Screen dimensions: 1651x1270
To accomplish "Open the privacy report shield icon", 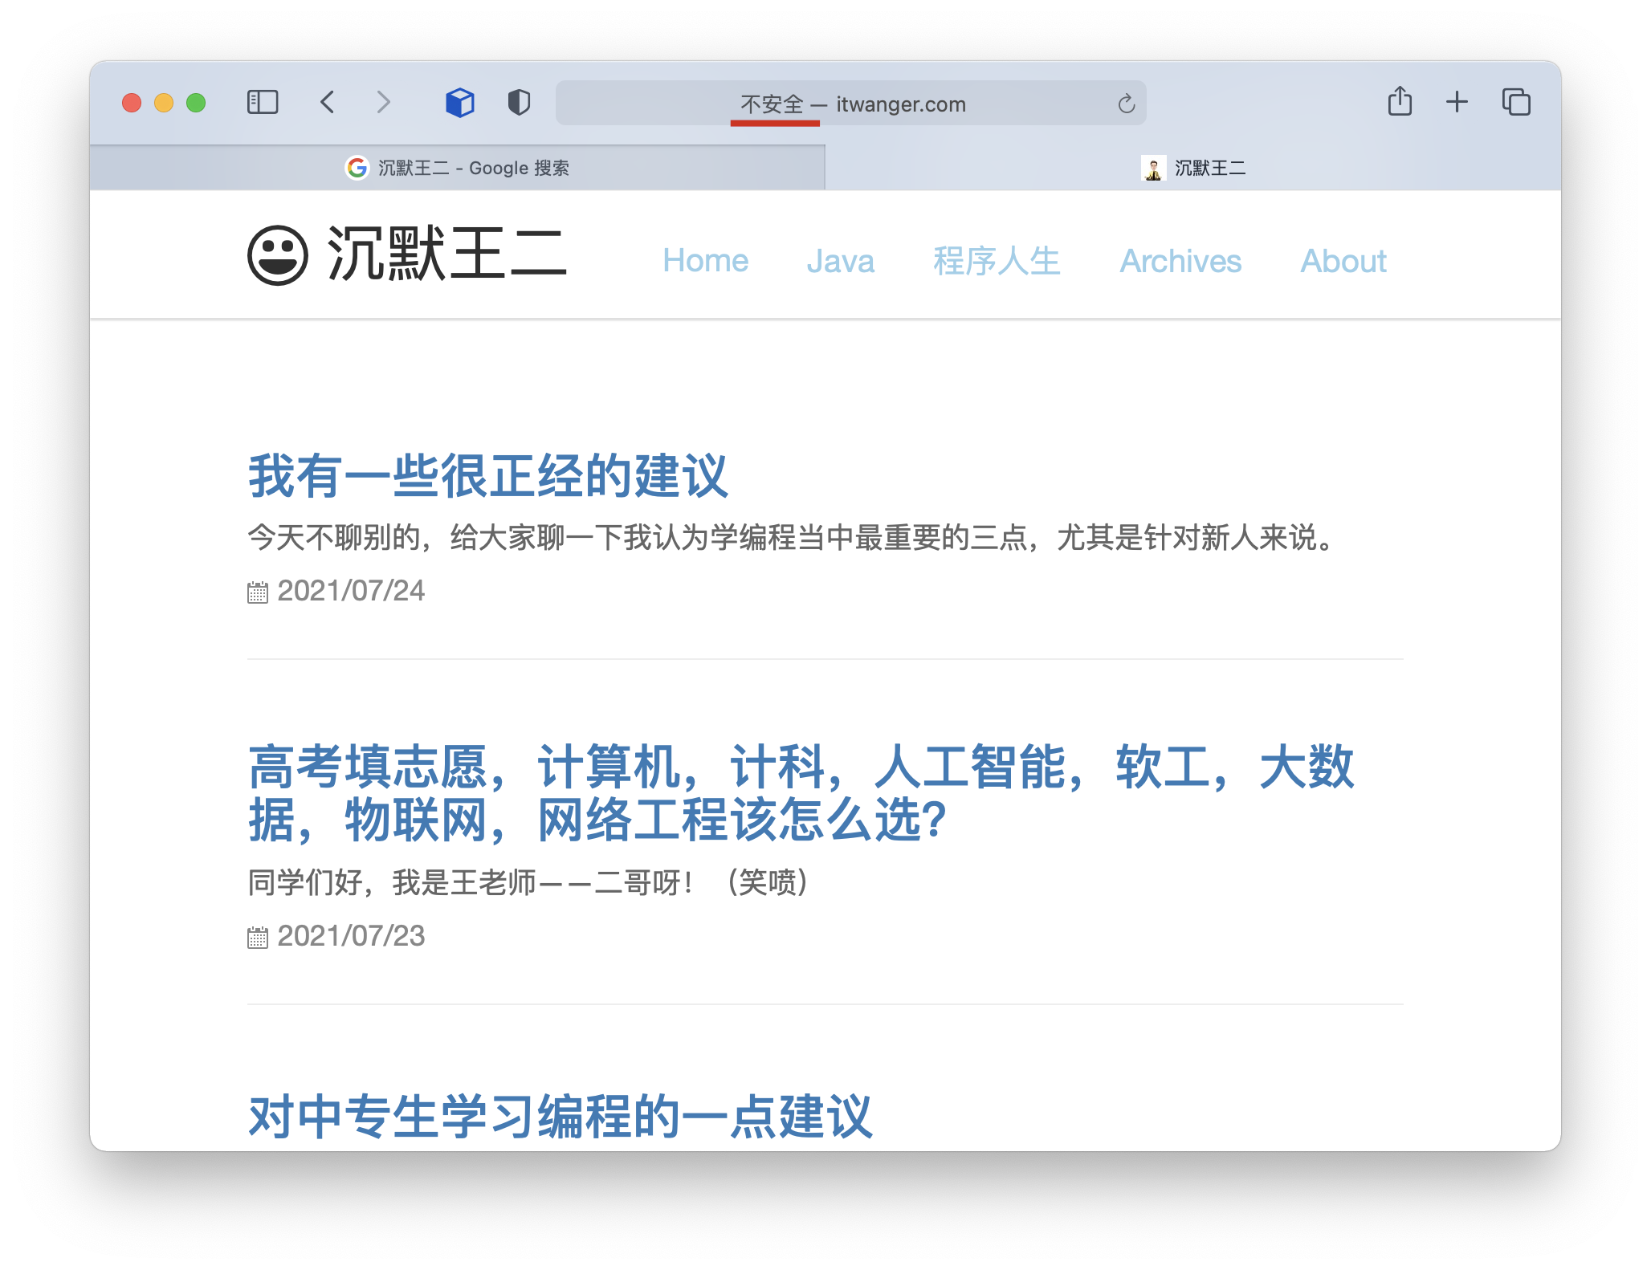I will [519, 103].
